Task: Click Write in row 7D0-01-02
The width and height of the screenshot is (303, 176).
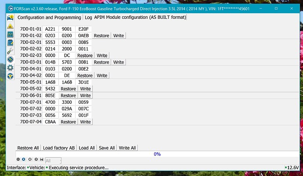Action: [119, 35]
